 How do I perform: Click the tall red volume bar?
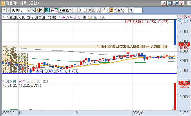point(175,96)
